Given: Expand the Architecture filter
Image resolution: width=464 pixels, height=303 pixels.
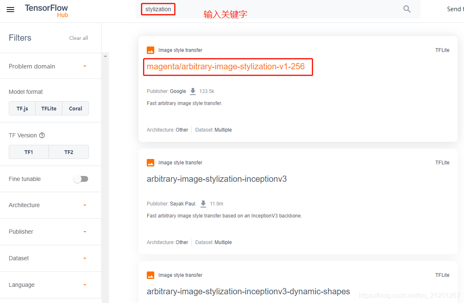Looking at the screenshot, I should pyautogui.click(x=85, y=205).
